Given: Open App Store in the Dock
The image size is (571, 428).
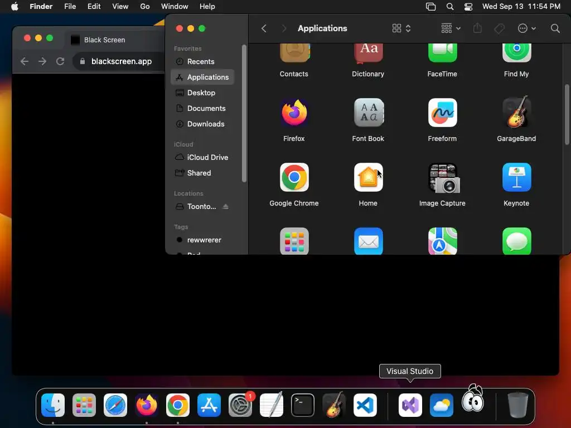Looking at the screenshot, I should (x=209, y=405).
